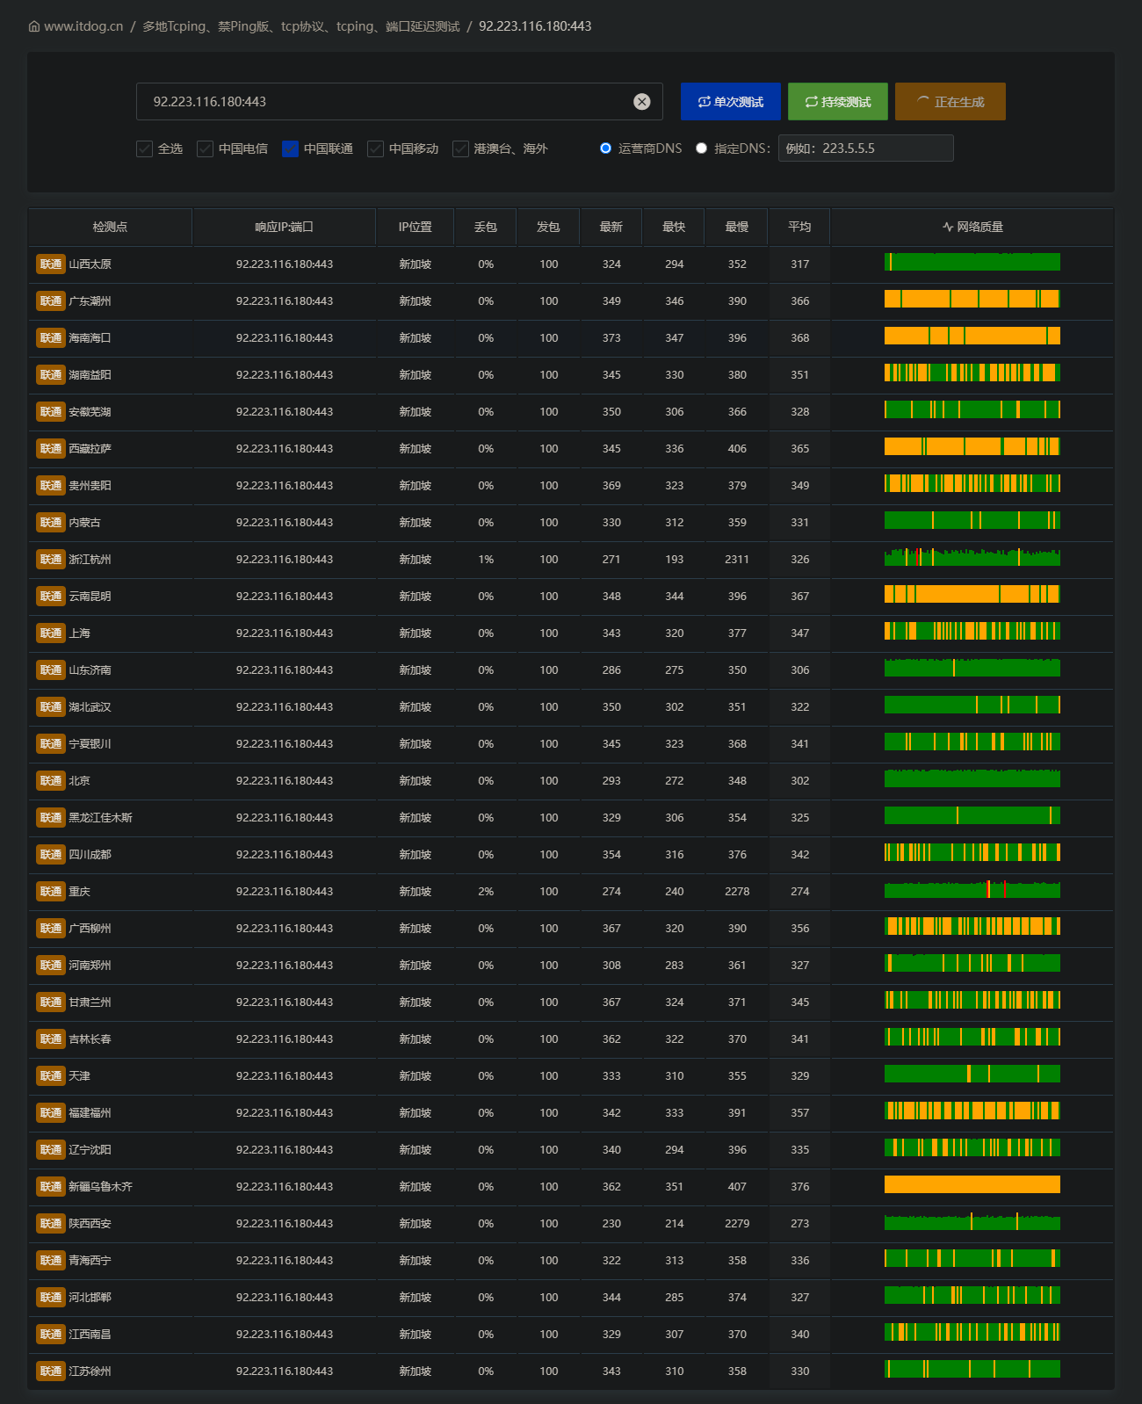Sort by the 最新 column header
The image size is (1142, 1404).
[x=611, y=227]
